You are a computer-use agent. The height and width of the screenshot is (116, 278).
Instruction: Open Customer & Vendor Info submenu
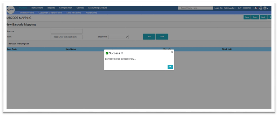pyautogui.click(x=50, y=13)
